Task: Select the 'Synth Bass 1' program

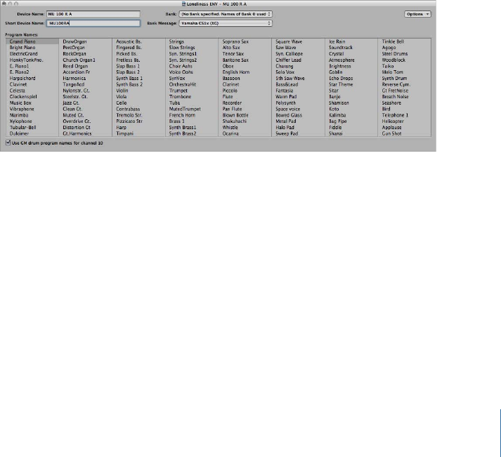Action: pyautogui.click(x=129, y=78)
